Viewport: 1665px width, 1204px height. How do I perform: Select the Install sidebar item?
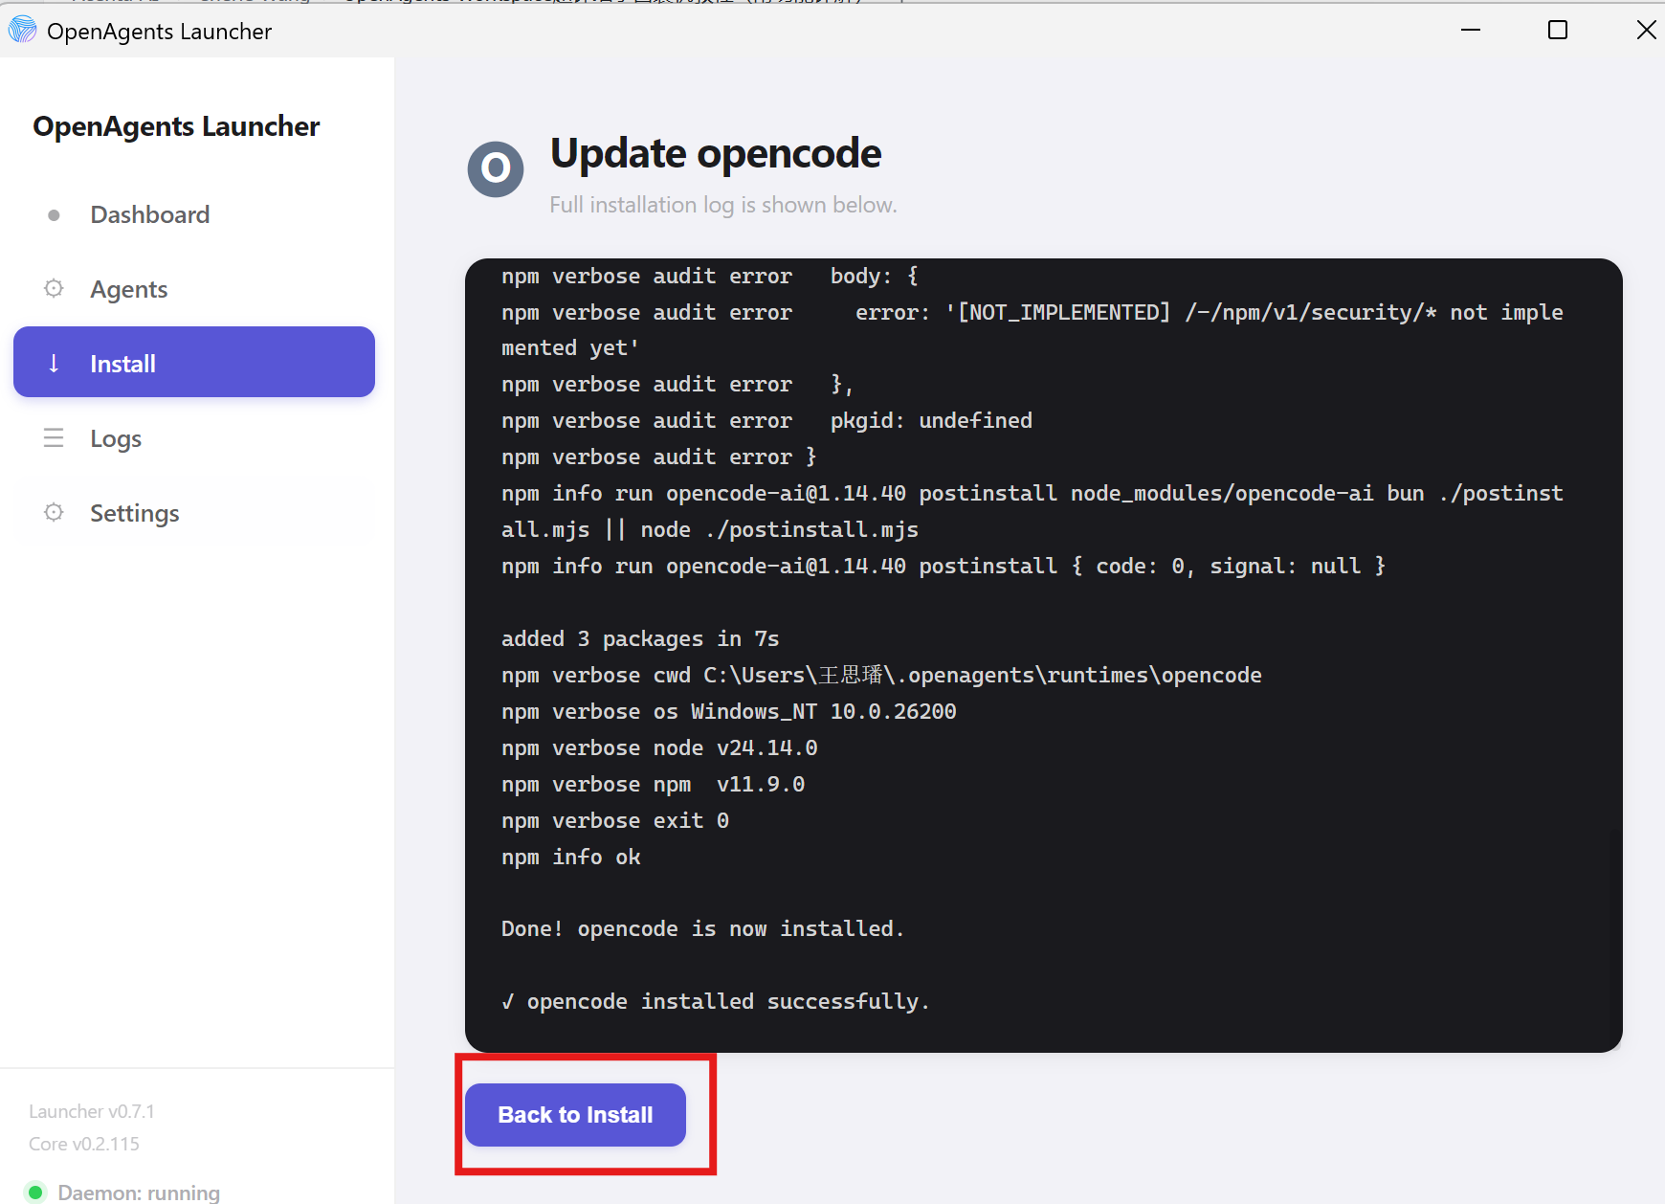[x=194, y=362]
